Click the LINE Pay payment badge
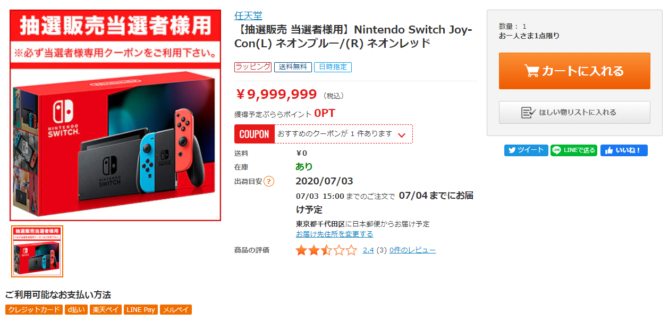 (140, 310)
